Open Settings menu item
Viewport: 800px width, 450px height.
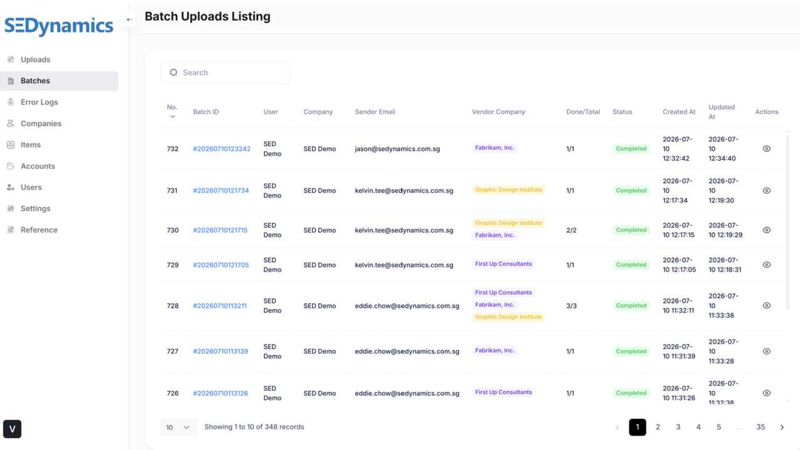point(59,209)
